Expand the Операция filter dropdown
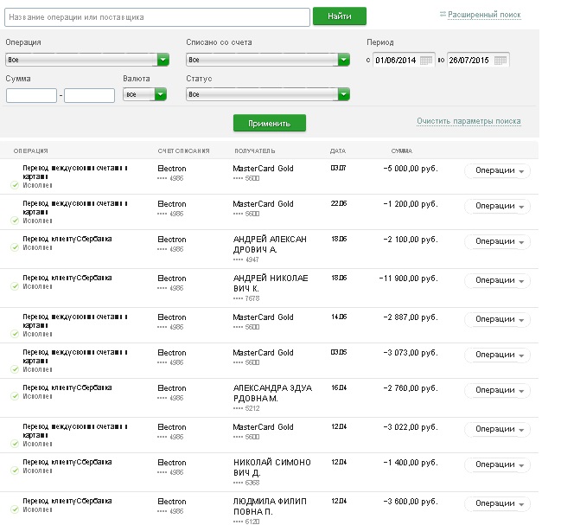 [x=163, y=60]
